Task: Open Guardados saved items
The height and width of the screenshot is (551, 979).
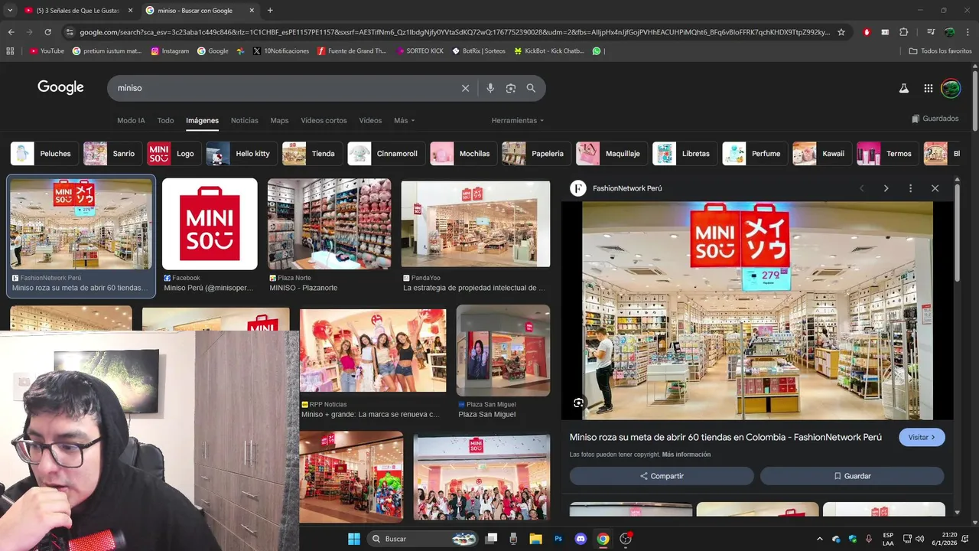Action: coord(935,119)
